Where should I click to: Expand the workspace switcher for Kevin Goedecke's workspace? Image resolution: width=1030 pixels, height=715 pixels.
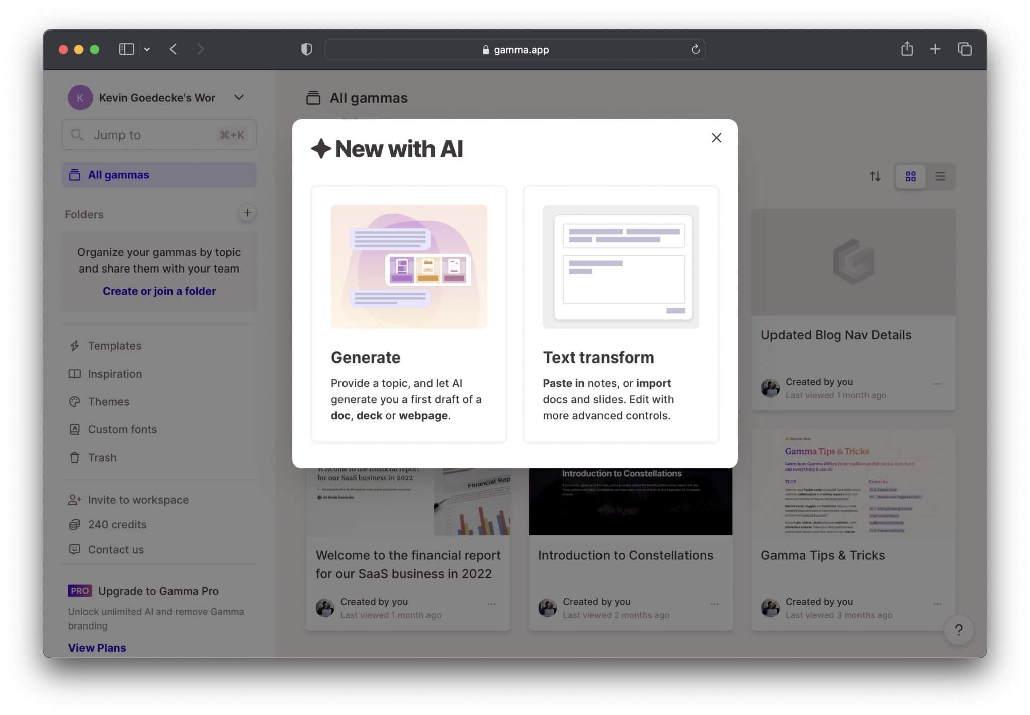tap(239, 97)
